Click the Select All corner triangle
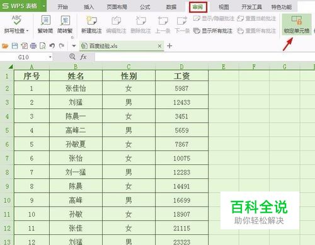This screenshot has width=315, height=245. (10, 67)
